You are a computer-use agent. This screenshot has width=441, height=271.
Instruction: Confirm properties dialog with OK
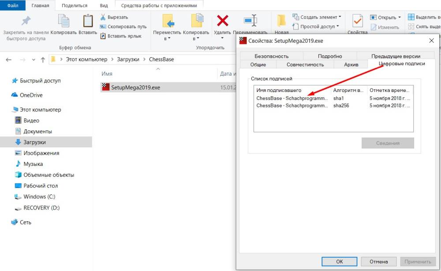pos(339,261)
